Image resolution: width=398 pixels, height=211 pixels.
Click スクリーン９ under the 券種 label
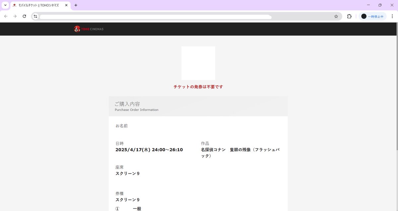127,200
